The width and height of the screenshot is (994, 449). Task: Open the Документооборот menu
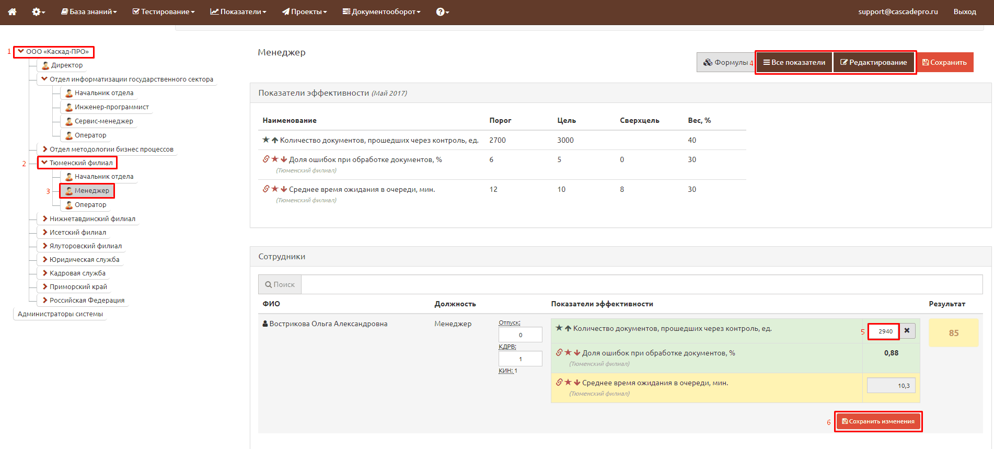pos(381,11)
